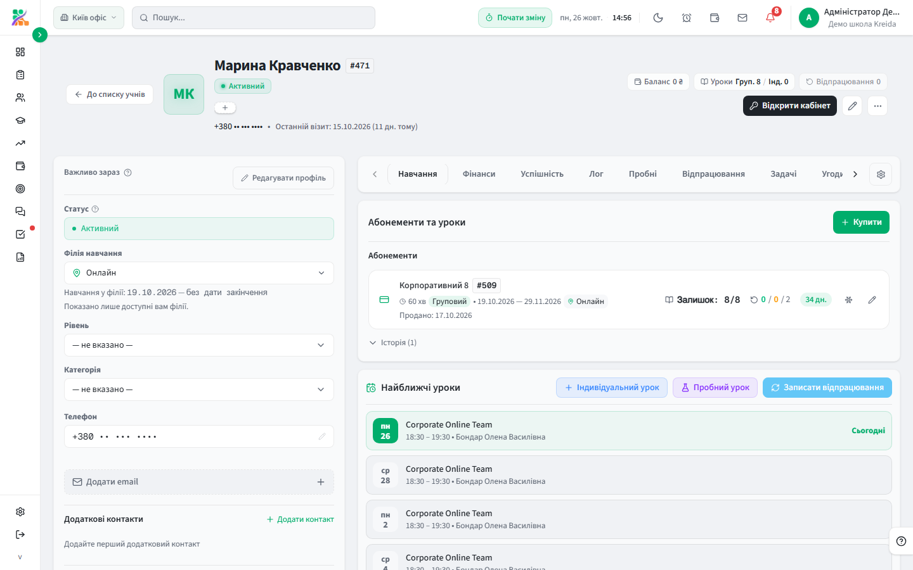Toggle dark mode moon icon

(658, 18)
